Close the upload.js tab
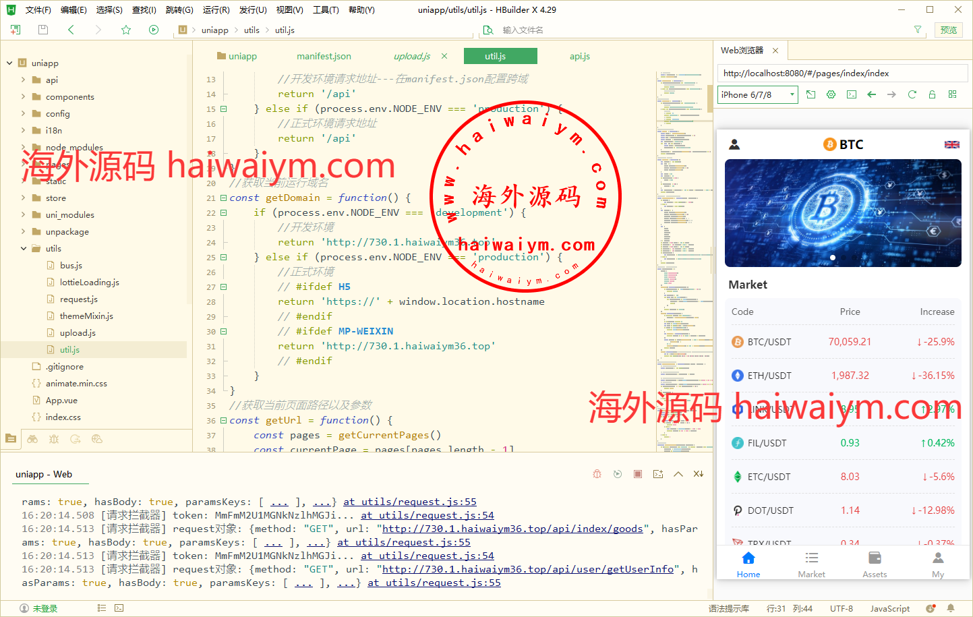The height and width of the screenshot is (617, 973). [444, 56]
